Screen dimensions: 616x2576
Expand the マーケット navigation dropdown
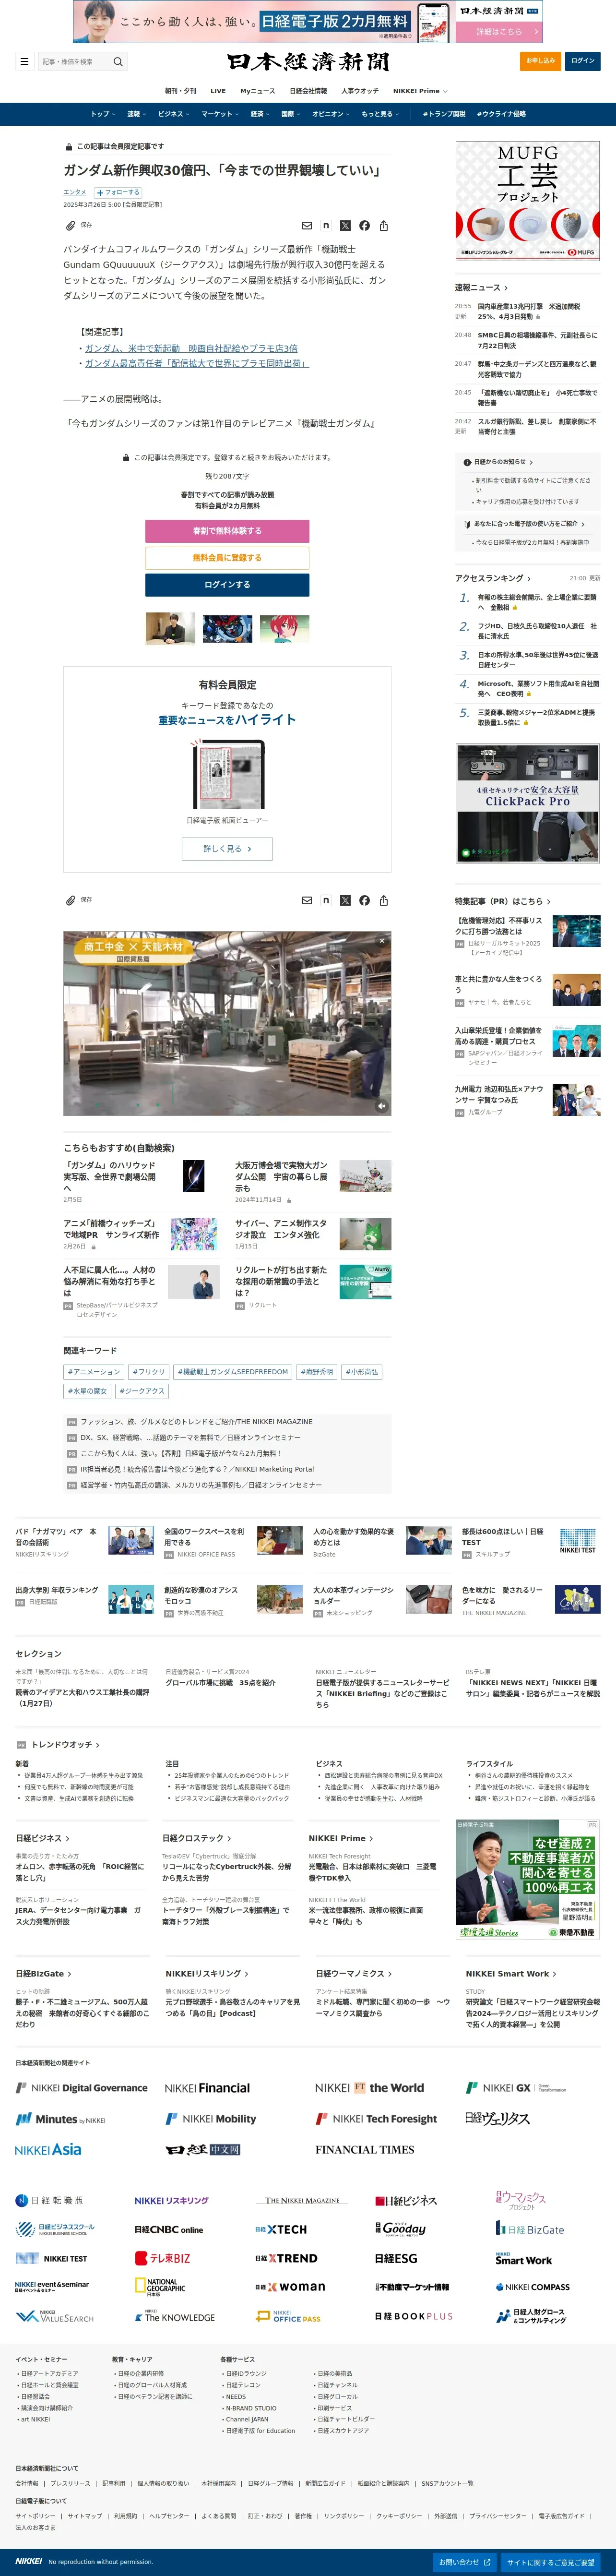point(220,114)
